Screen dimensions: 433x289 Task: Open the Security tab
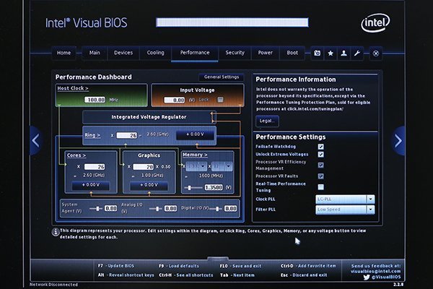[235, 53]
